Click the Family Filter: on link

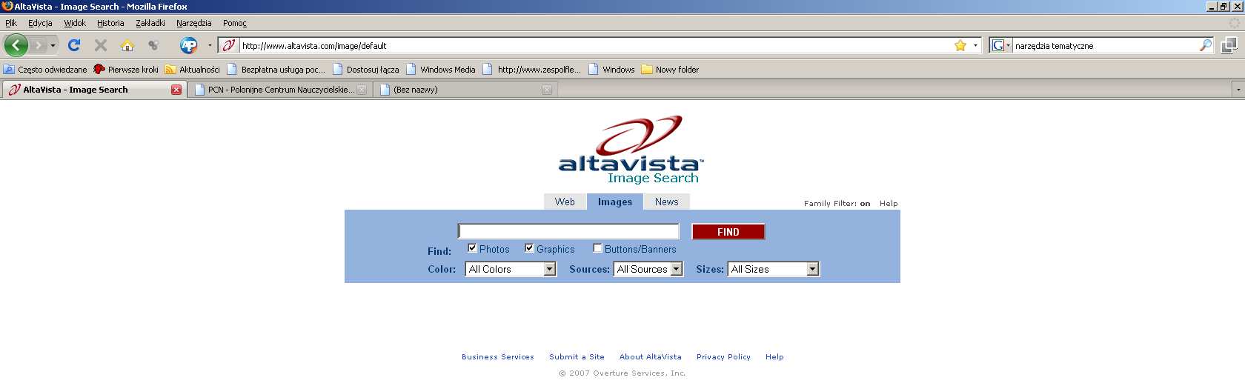pos(837,203)
